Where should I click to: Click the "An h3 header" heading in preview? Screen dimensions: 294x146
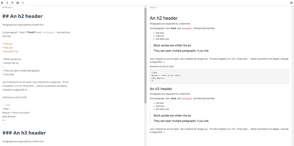pyautogui.click(x=161, y=89)
